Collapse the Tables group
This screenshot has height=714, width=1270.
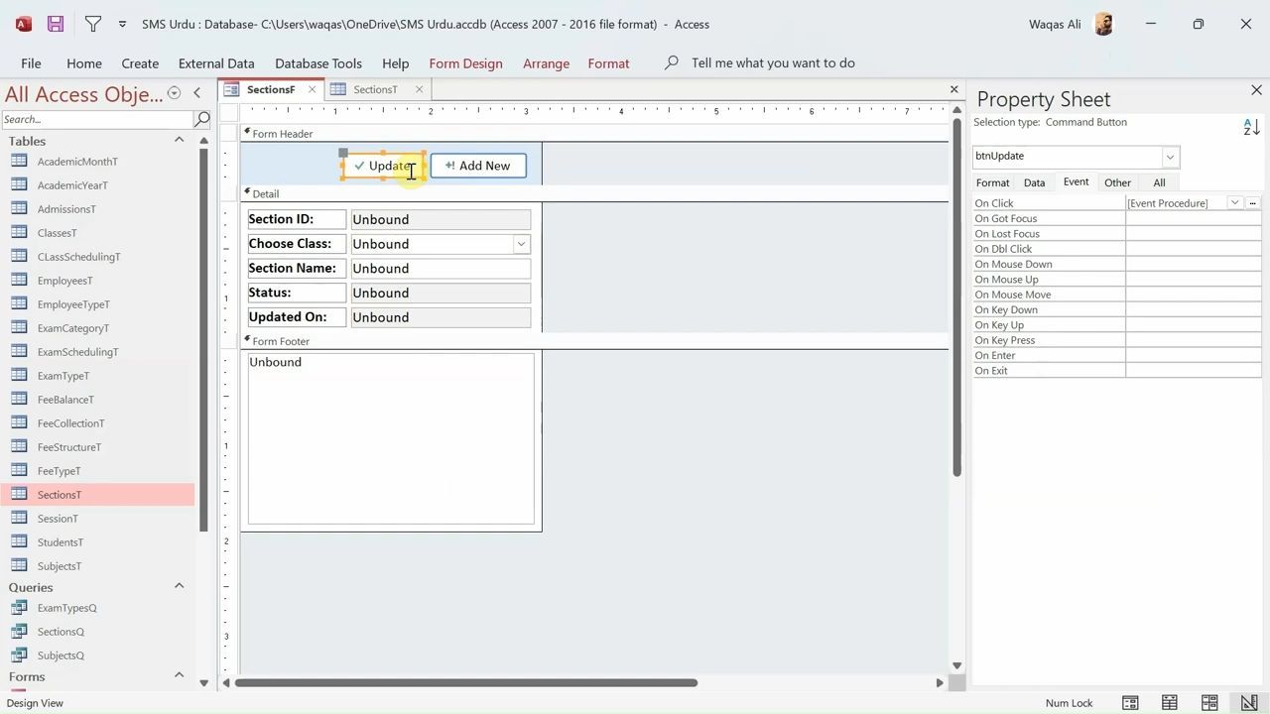pyautogui.click(x=179, y=140)
